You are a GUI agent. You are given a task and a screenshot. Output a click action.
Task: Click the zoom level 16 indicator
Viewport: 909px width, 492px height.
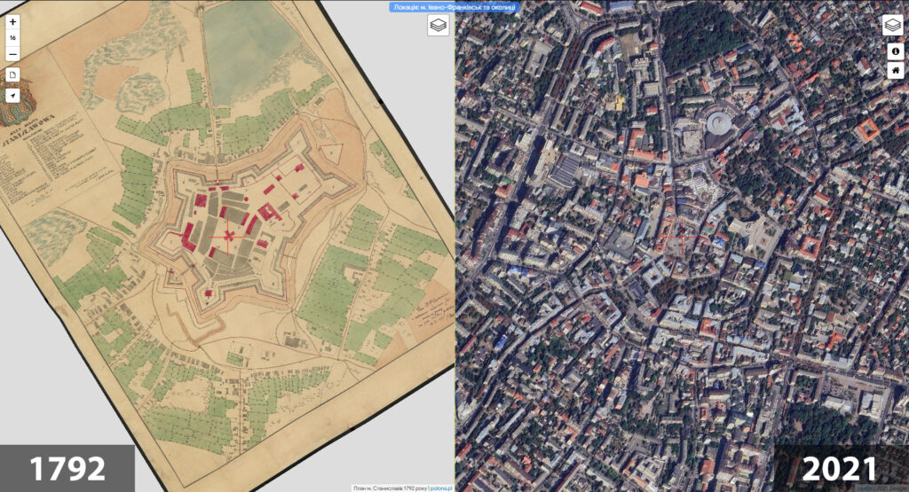click(13, 38)
